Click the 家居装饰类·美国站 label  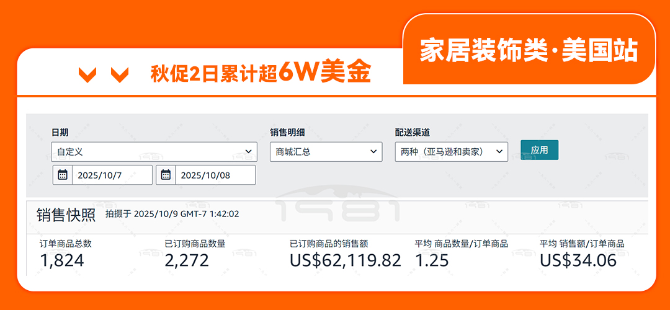click(529, 51)
